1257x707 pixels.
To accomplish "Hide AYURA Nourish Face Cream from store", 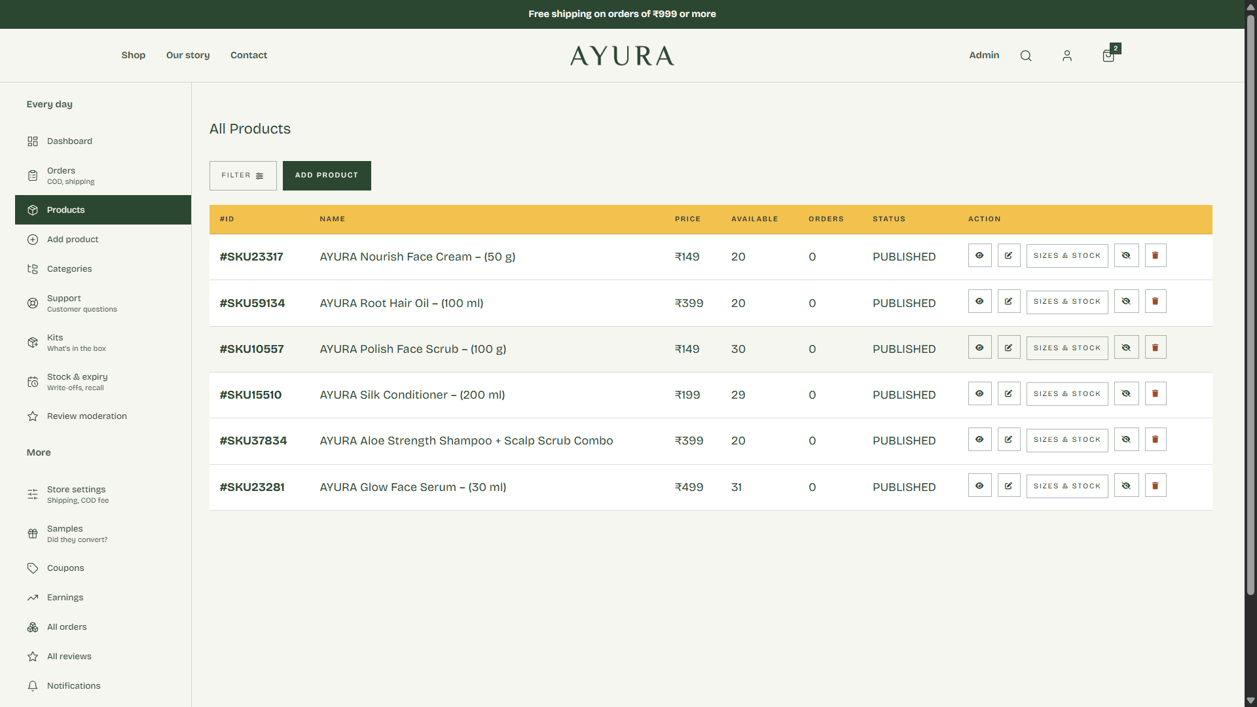I will tap(1126, 256).
